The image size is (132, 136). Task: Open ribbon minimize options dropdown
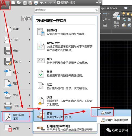point(129,8)
